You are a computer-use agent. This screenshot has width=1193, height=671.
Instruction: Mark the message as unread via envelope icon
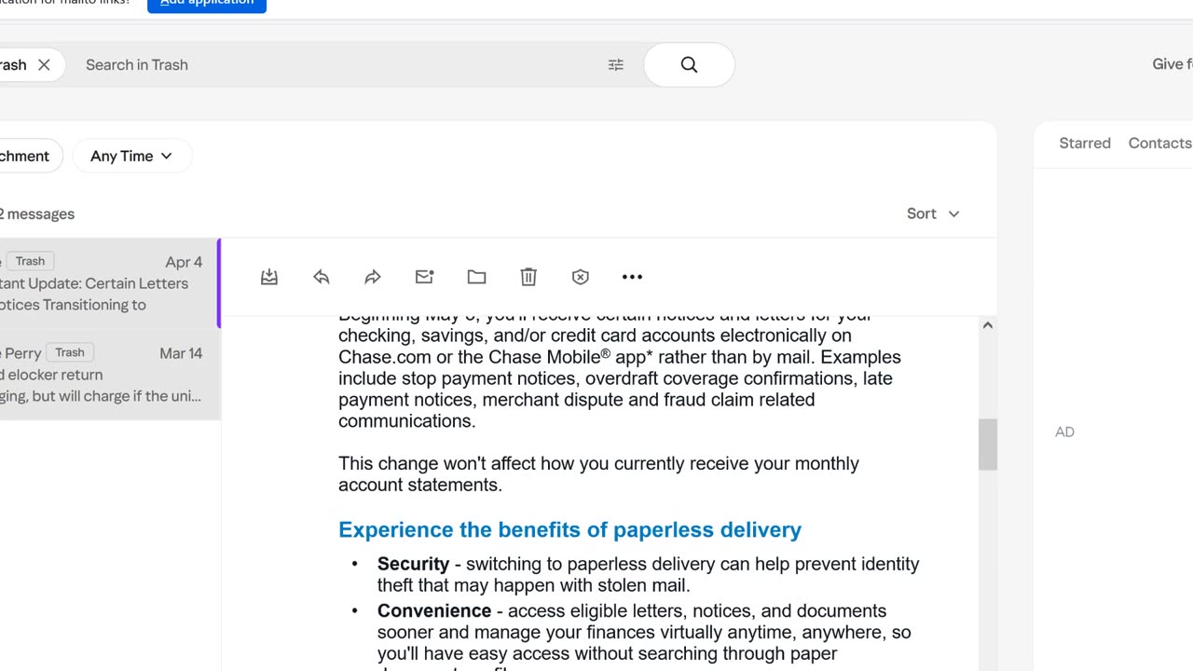[425, 277]
